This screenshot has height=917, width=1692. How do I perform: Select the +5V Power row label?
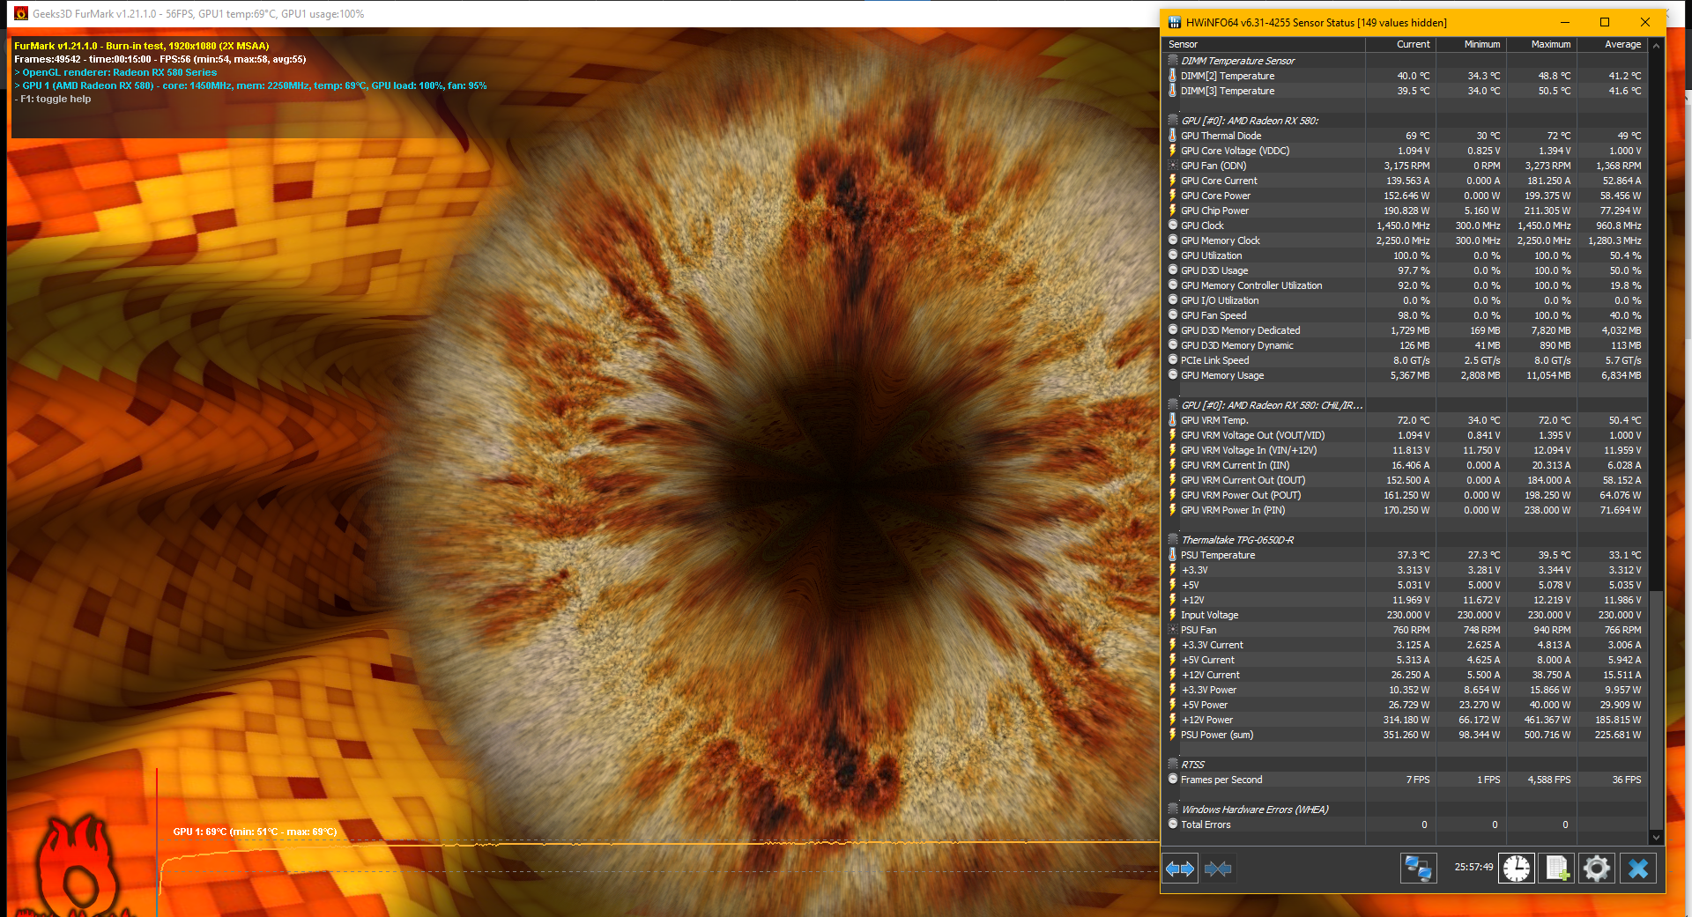coord(1204,705)
